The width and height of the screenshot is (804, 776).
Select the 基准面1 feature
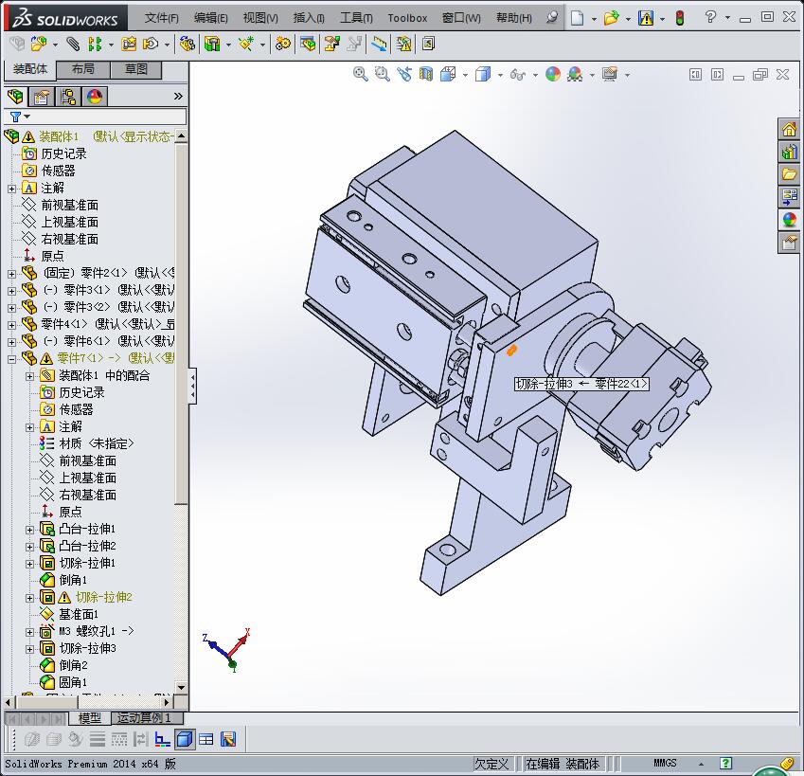point(79,614)
